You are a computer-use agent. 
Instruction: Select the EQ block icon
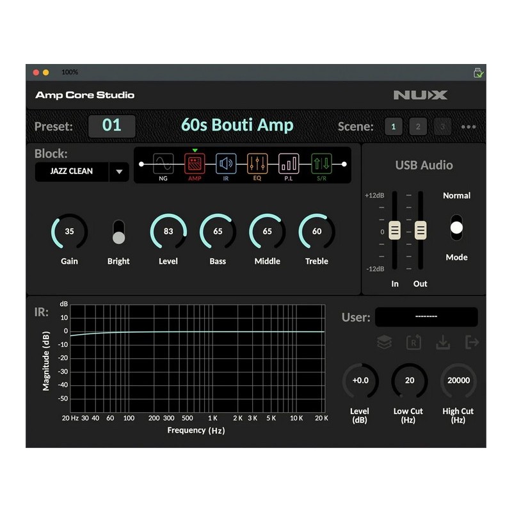257,164
